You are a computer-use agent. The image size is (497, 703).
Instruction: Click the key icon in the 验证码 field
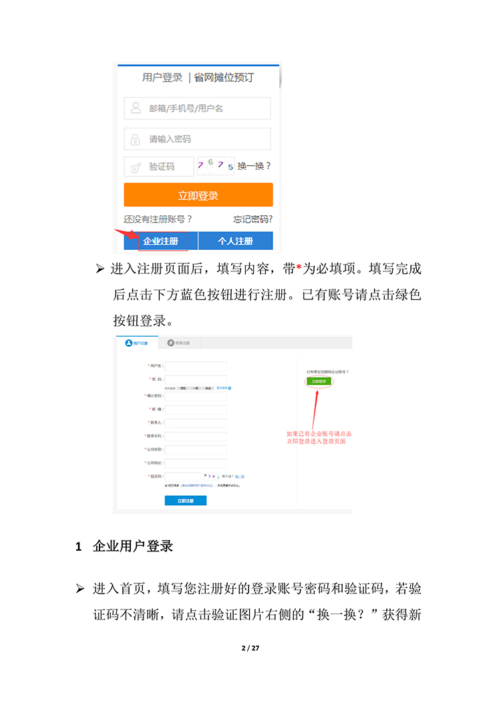pyautogui.click(x=136, y=167)
